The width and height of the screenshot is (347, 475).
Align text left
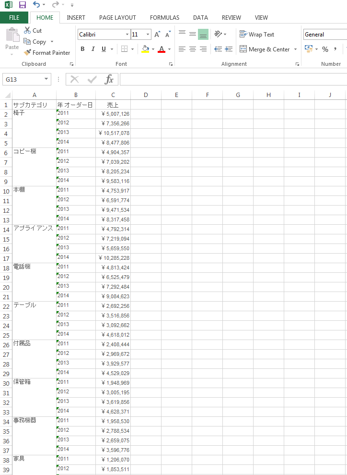[x=182, y=49]
